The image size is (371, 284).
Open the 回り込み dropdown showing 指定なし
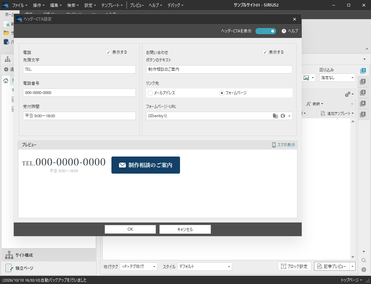(337, 78)
